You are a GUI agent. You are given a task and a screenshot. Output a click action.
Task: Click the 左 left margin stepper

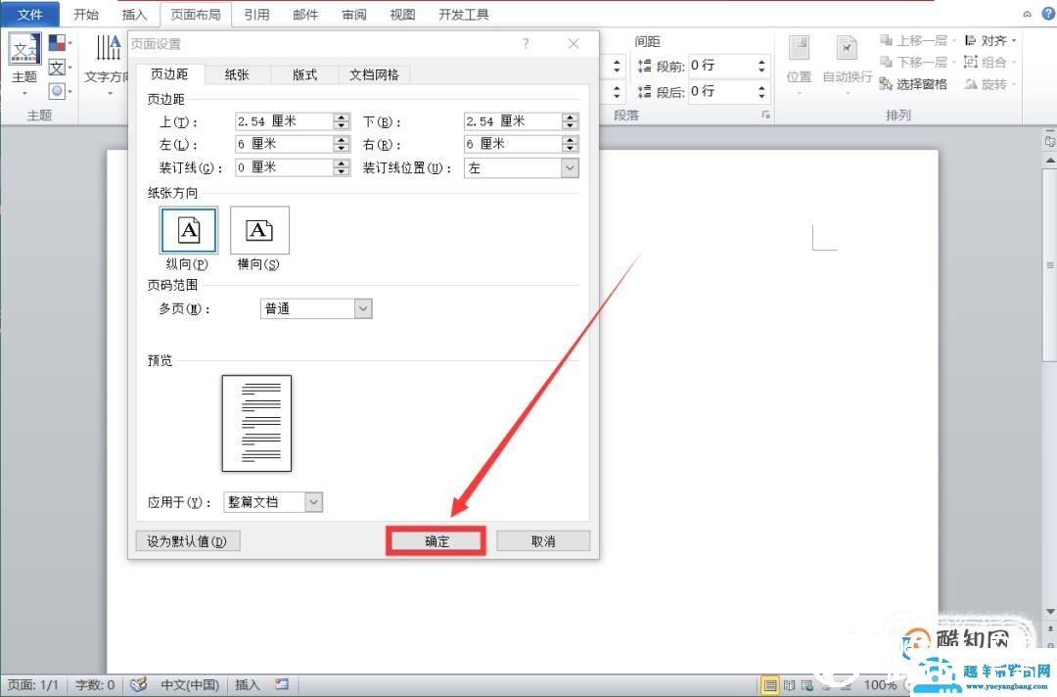pos(342,144)
